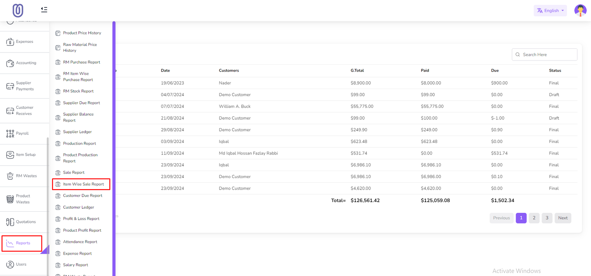Click the sidebar collapse hamburger icon

(44, 10)
